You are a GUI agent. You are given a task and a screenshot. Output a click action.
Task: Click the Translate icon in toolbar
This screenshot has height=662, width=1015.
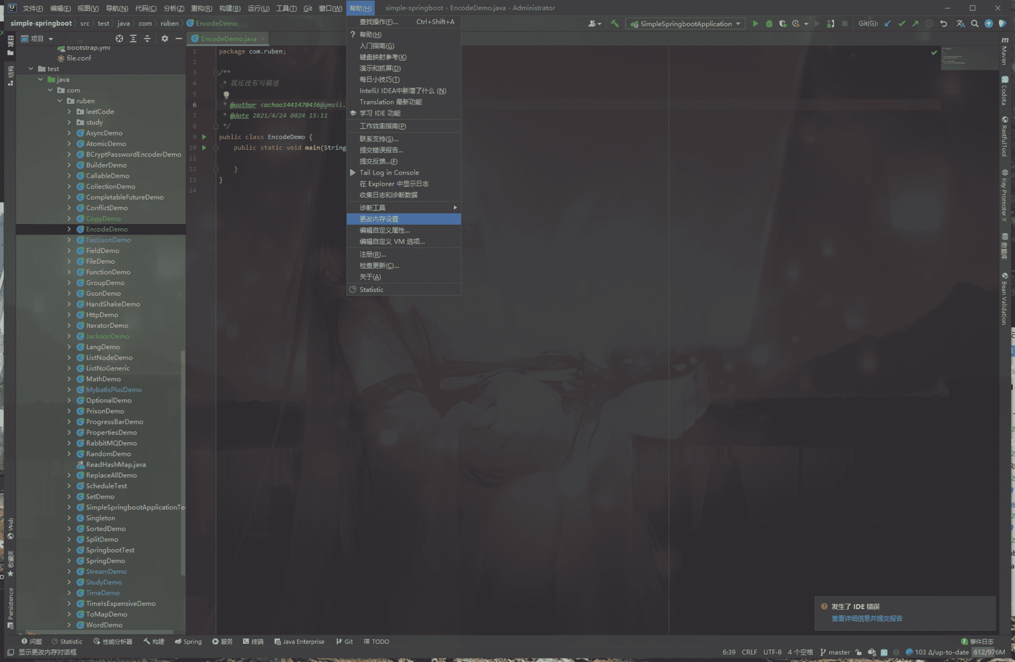tap(960, 24)
